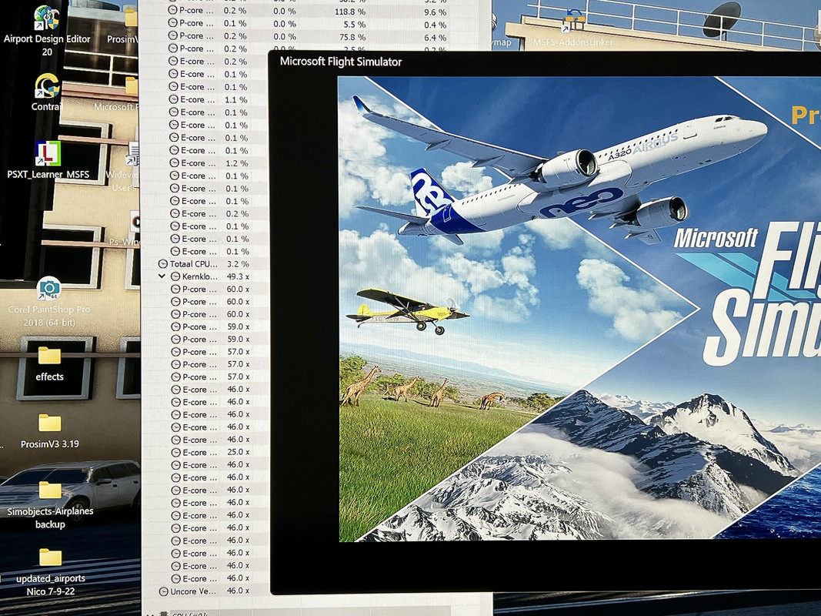
Task: Click the 25.0 x E-core value
Action: 239,452
